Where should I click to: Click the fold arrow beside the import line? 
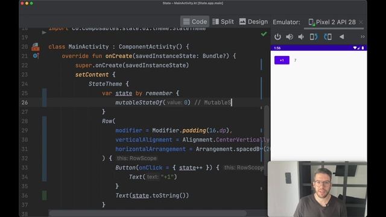pos(44,32)
